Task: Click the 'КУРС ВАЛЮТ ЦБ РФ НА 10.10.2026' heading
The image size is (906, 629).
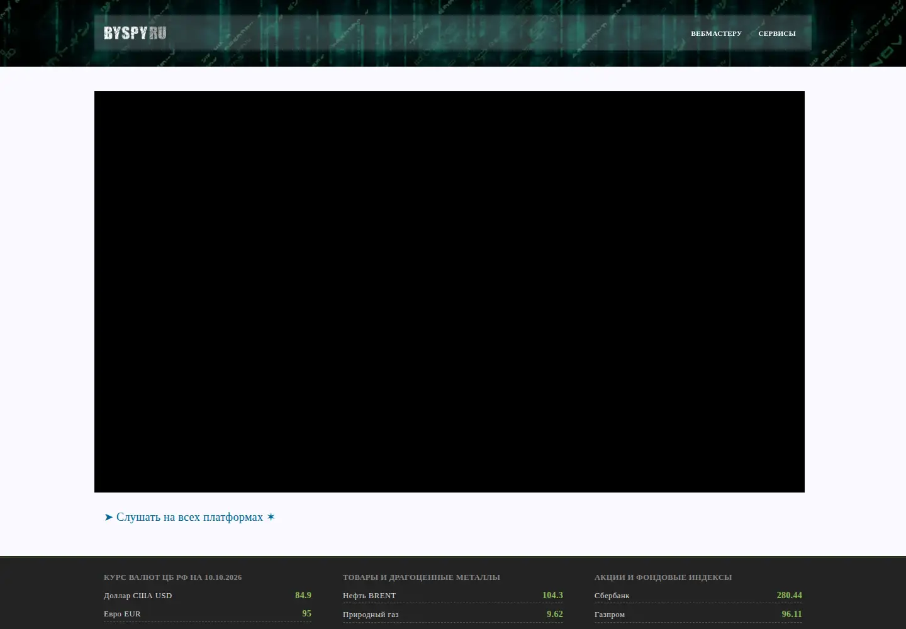Action: pos(173,577)
